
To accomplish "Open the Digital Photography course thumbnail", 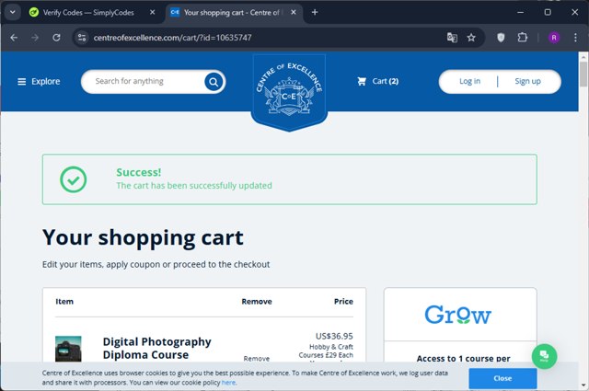I will point(68,349).
